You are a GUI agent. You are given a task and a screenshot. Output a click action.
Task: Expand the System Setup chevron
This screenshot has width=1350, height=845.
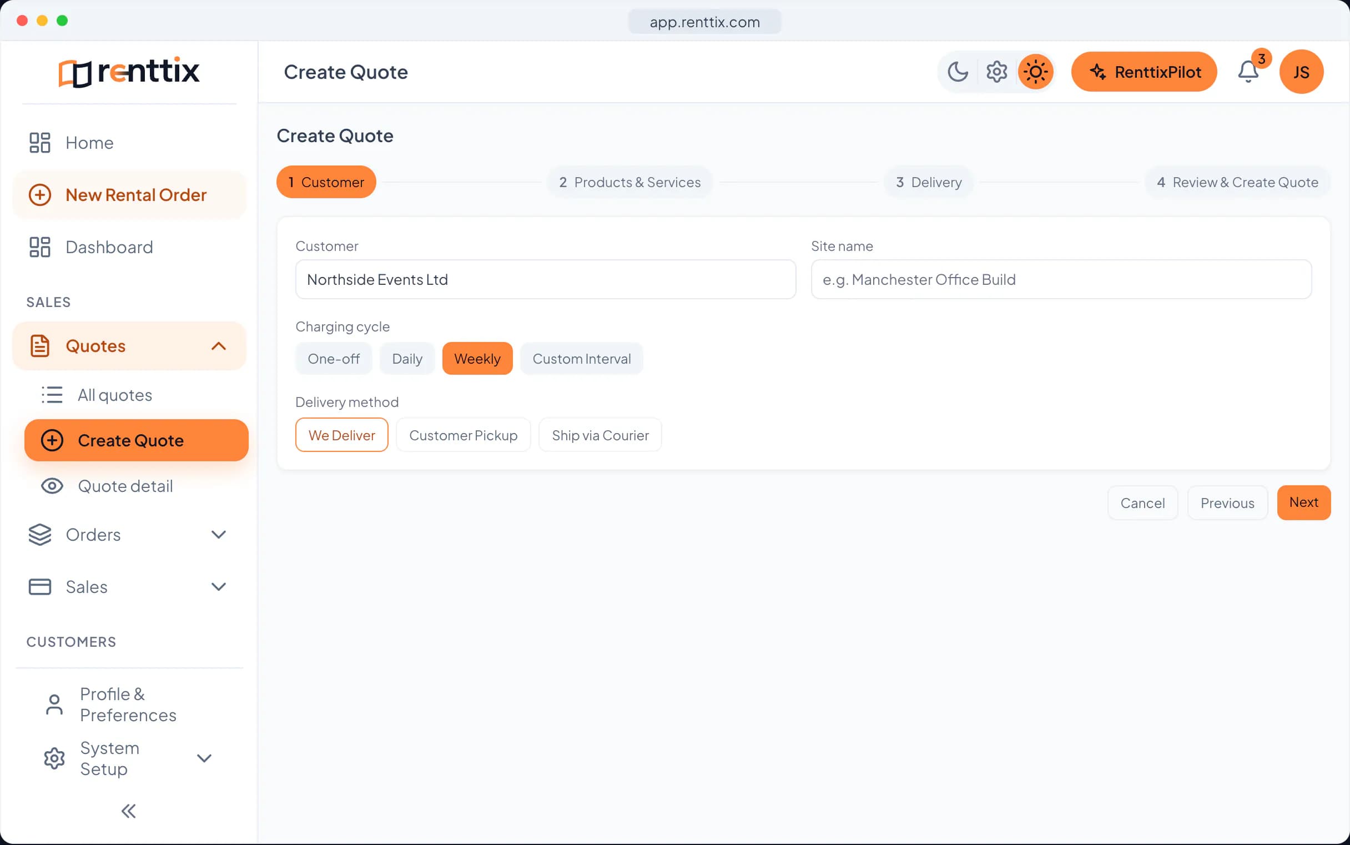point(204,758)
